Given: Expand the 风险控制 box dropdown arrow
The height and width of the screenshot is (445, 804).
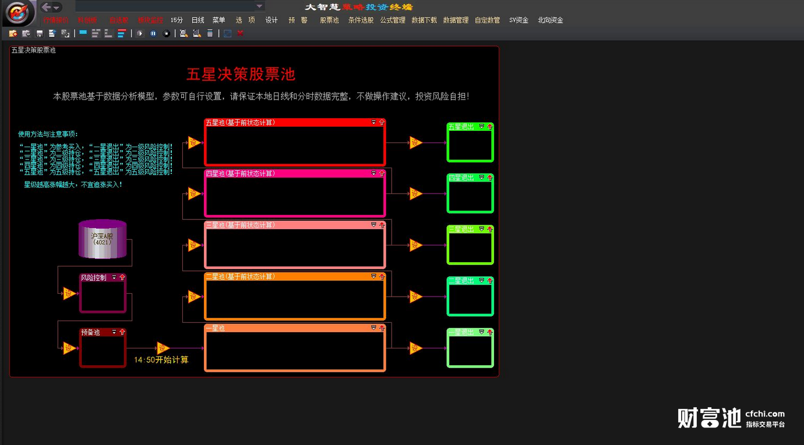Looking at the screenshot, I should [114, 277].
